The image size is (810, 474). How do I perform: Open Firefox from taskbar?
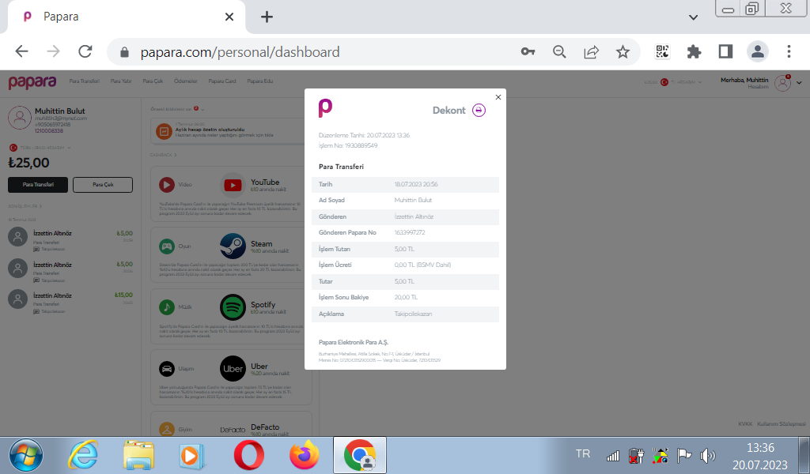[x=305, y=455]
